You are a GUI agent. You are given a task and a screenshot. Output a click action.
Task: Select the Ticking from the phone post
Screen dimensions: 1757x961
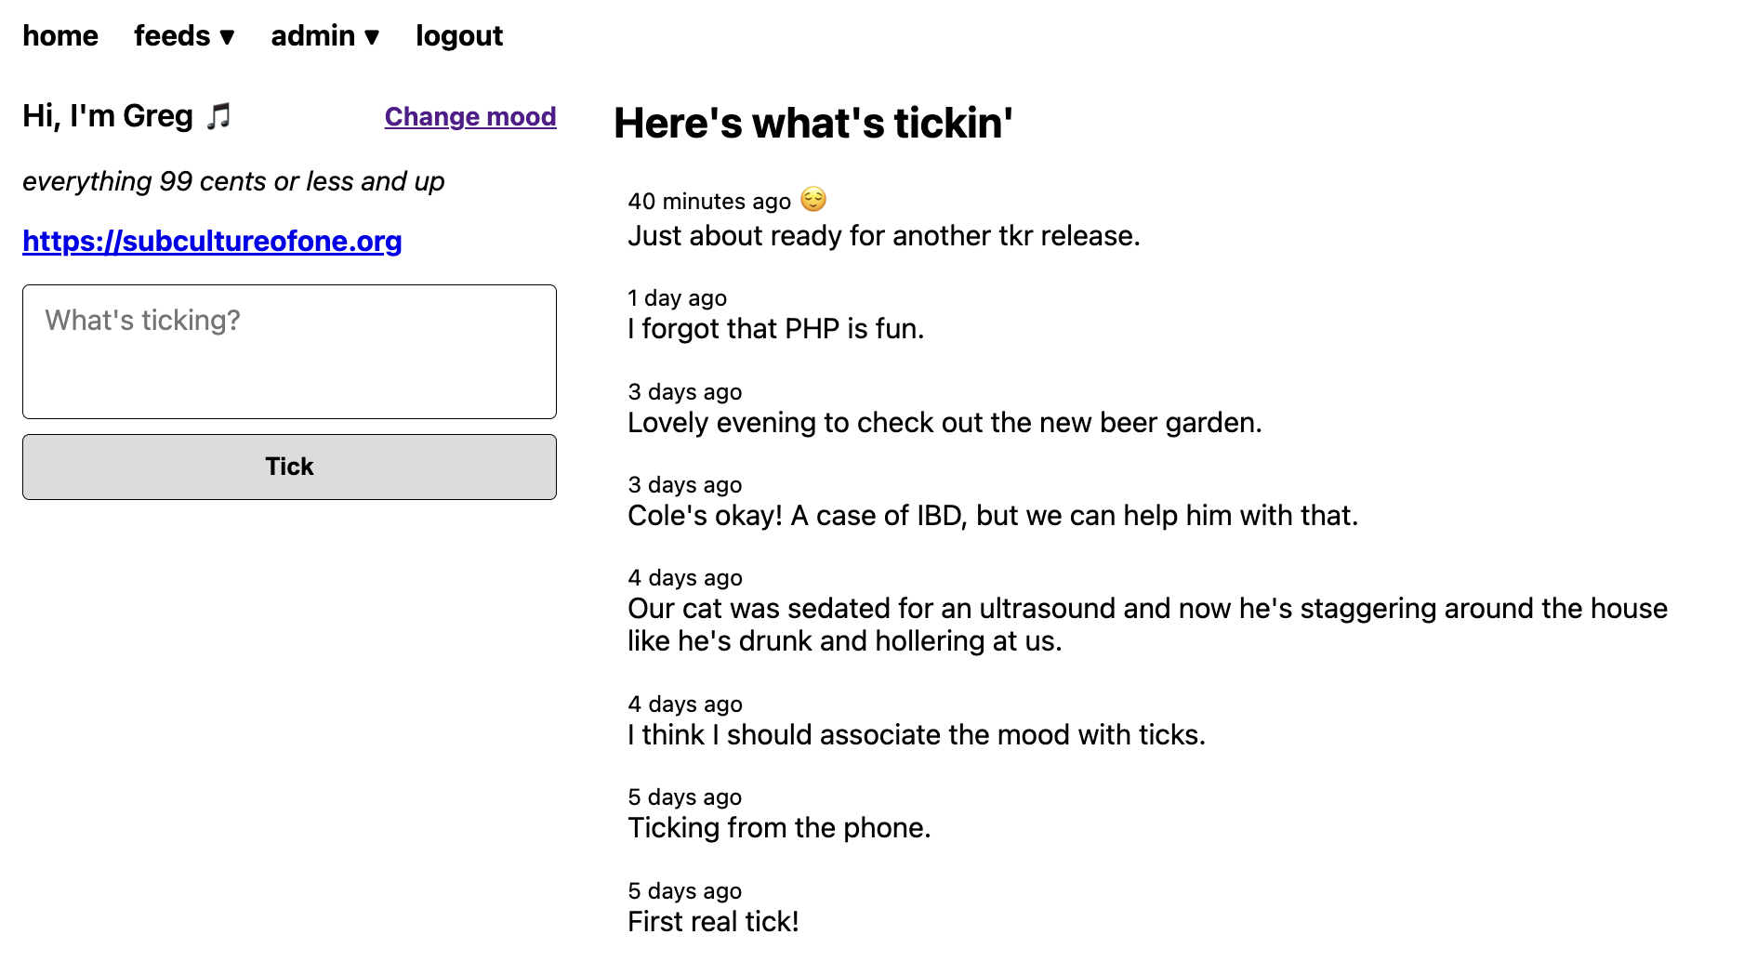pyautogui.click(x=779, y=828)
